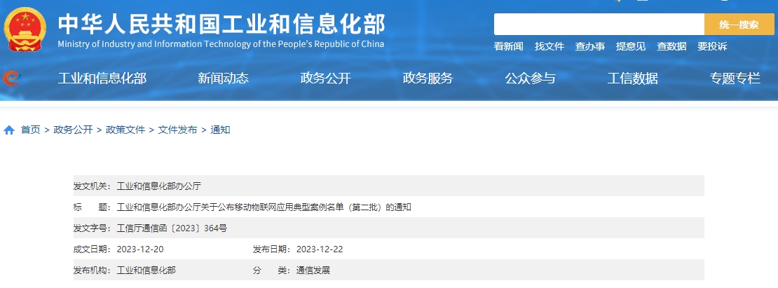Select the 专题专栏 nav menu
The image size is (778, 288).
[735, 78]
